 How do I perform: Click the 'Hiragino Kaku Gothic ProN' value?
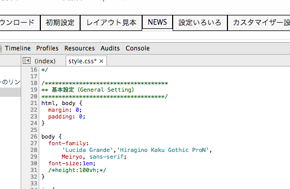click(163, 150)
